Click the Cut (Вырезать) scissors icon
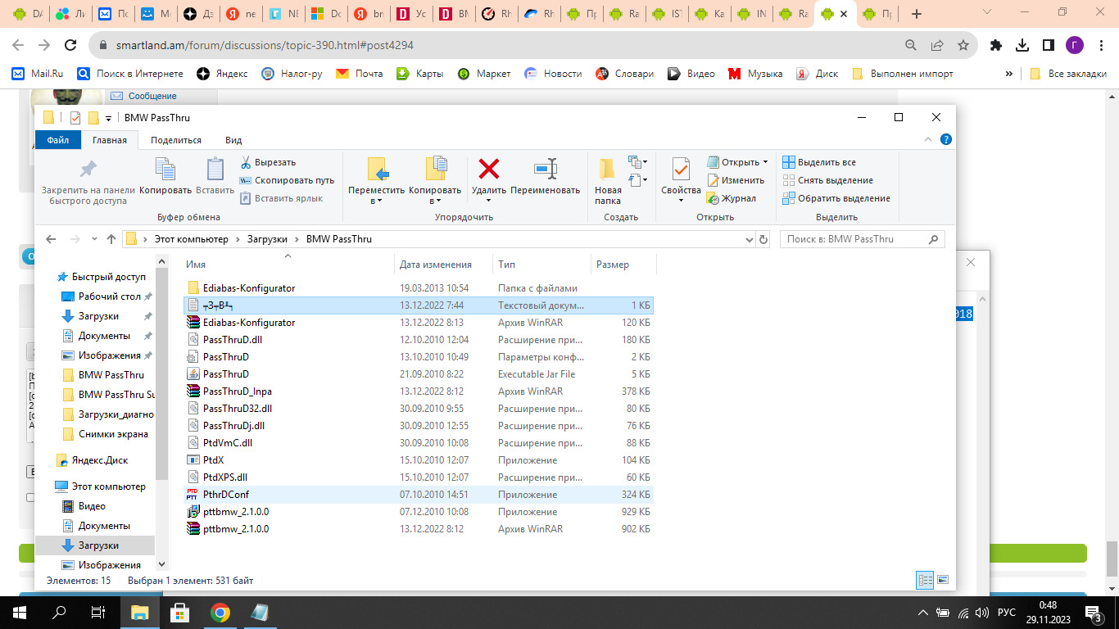 [x=245, y=162]
